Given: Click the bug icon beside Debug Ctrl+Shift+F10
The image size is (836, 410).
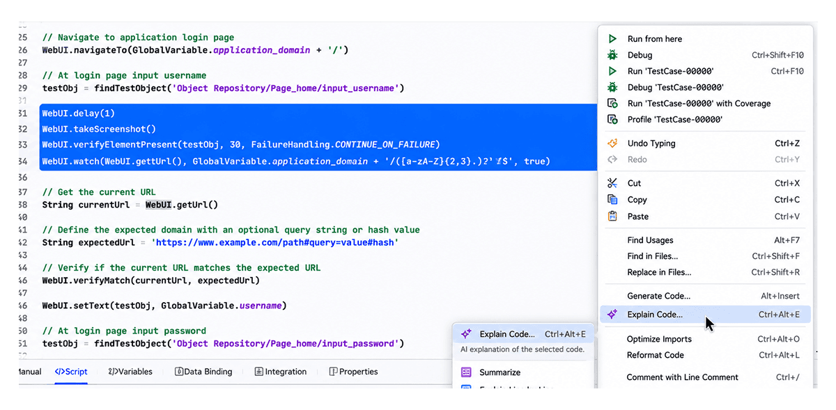Looking at the screenshot, I should pos(612,55).
